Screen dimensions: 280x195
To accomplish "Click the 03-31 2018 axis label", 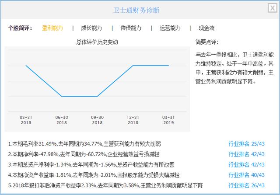I will point(26,120).
